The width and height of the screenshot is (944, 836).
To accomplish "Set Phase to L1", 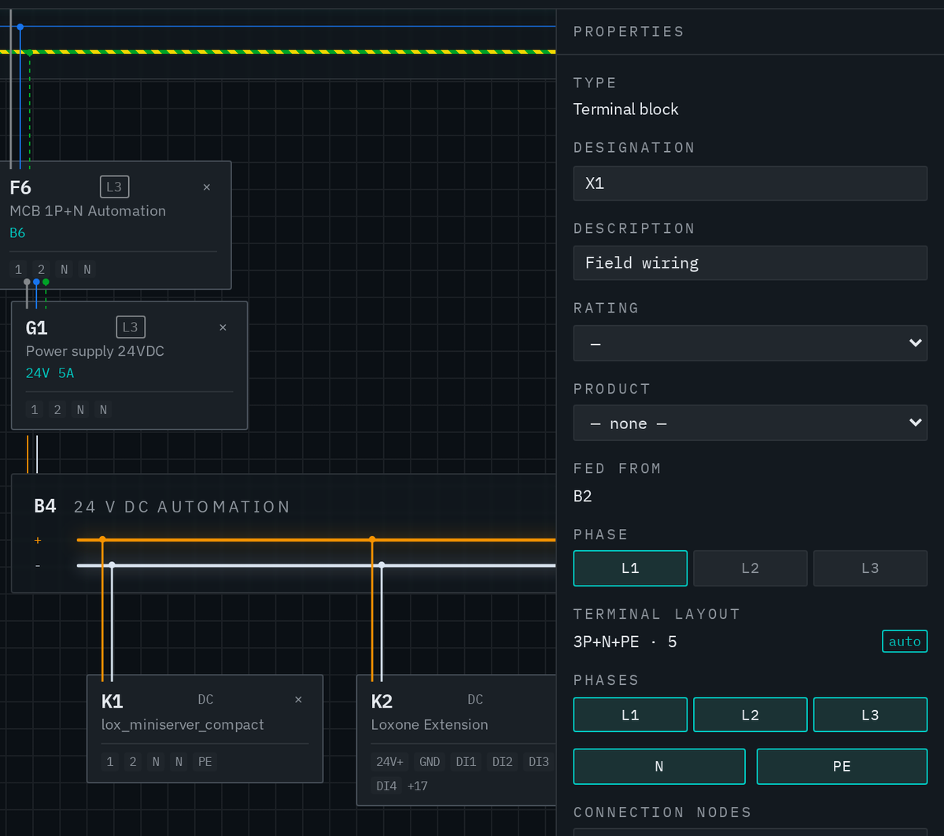I will pos(630,568).
